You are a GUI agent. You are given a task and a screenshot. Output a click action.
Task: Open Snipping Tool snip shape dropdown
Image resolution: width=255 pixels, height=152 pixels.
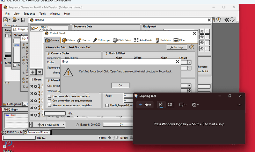tap(183, 105)
